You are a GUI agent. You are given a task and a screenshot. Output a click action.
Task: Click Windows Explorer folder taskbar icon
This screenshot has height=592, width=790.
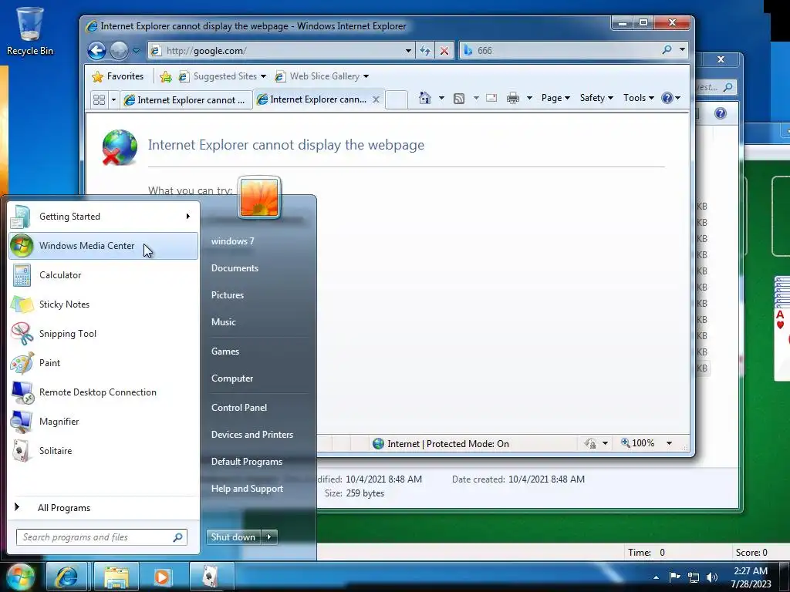[x=116, y=577]
